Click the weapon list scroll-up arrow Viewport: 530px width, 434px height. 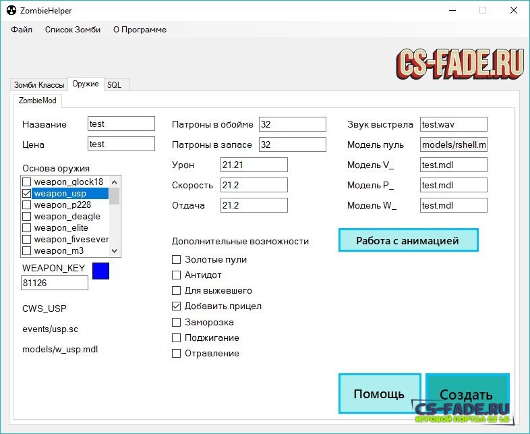point(114,182)
